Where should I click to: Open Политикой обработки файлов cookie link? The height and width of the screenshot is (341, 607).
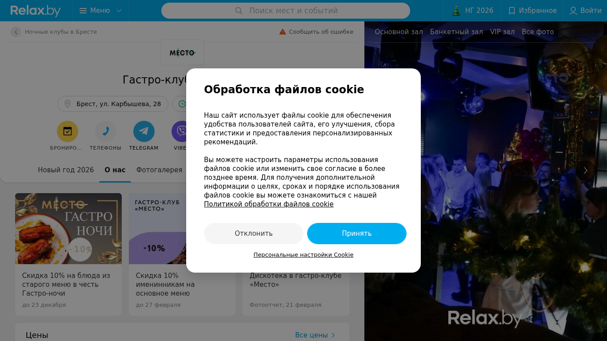269,204
